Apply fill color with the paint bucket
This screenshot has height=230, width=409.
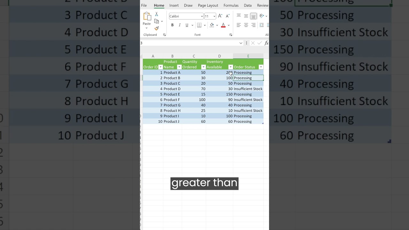pyautogui.click(x=212, y=25)
